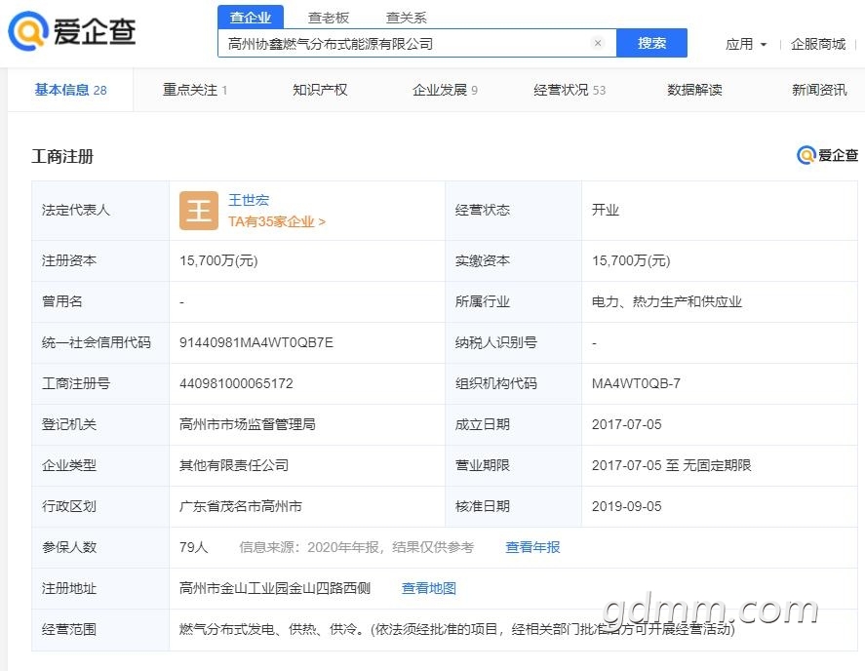Open the 知识产权 tab
865x671 pixels.
(320, 90)
